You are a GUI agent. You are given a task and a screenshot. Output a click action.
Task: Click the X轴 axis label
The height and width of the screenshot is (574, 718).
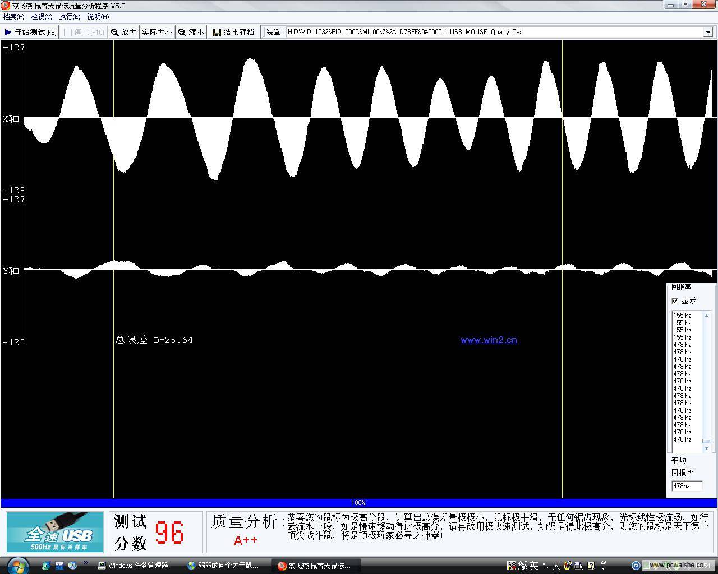pos(11,118)
